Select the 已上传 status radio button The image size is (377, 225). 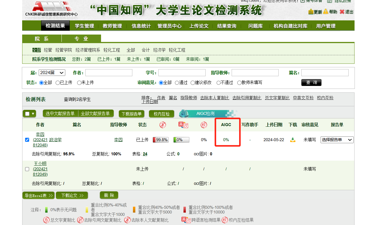click(x=58, y=83)
